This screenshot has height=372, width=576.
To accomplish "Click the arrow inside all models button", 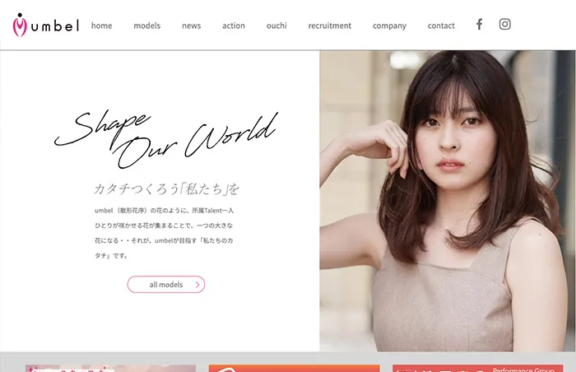I will point(197,285).
